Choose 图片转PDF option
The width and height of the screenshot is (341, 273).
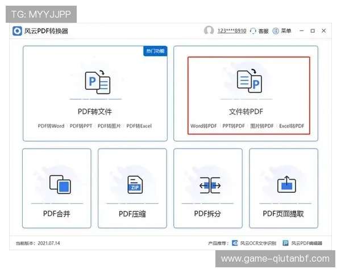pyautogui.click(x=262, y=126)
